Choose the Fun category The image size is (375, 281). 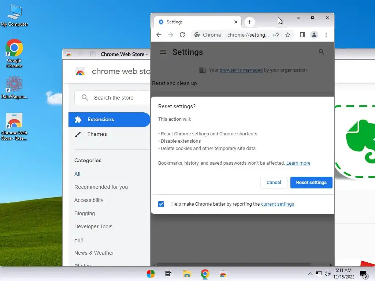click(79, 240)
